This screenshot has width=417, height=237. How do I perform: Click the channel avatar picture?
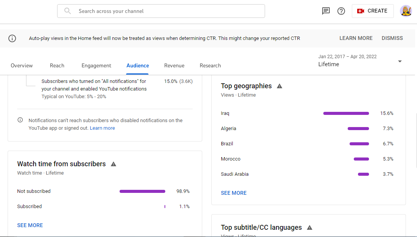tap(406, 11)
